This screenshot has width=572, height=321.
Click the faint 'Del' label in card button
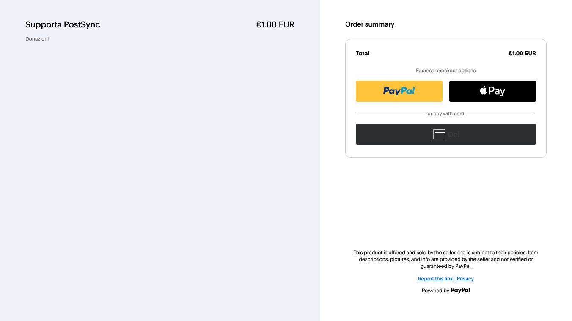tap(454, 135)
